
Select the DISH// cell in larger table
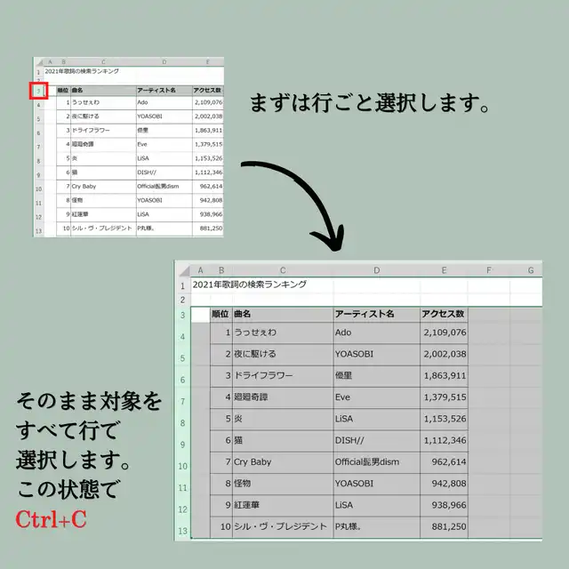coord(376,440)
